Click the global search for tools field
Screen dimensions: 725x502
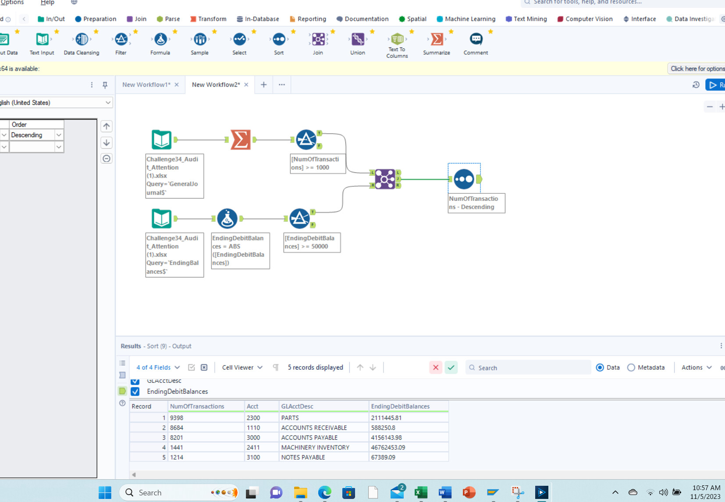[x=623, y=3]
